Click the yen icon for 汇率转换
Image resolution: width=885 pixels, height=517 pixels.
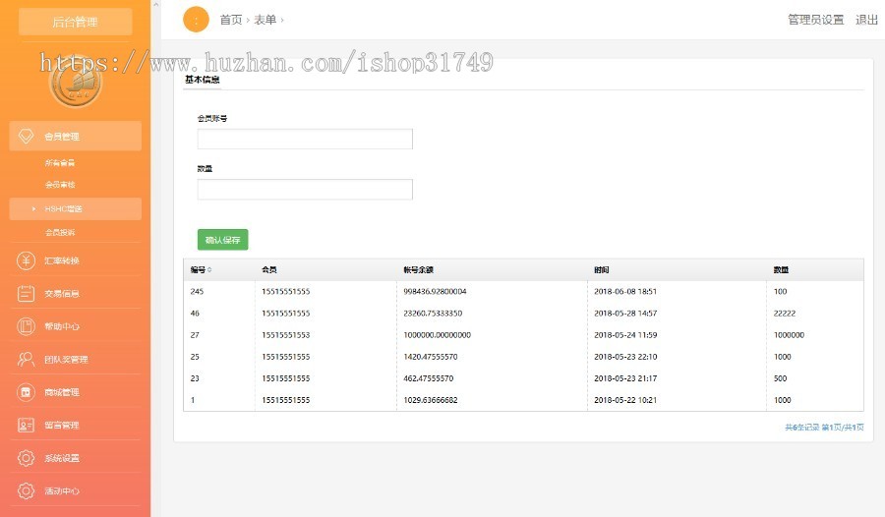[26, 260]
